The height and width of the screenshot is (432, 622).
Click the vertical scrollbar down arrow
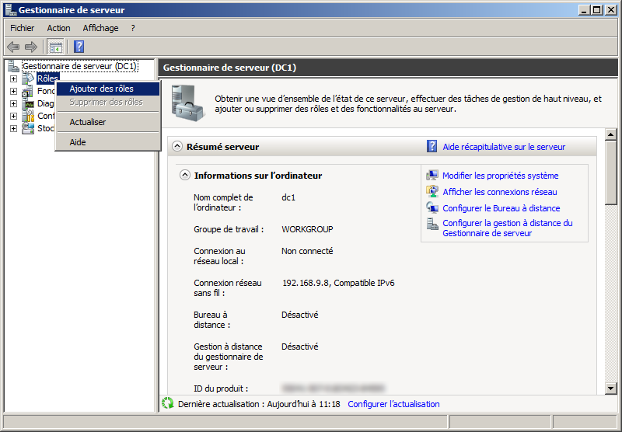point(610,388)
